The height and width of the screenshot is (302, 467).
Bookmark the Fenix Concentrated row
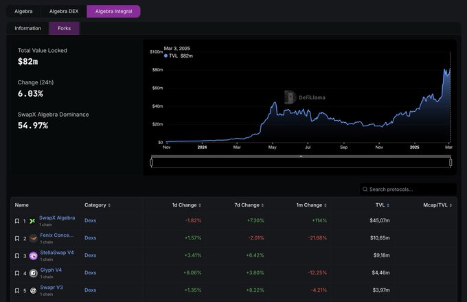tap(17, 238)
